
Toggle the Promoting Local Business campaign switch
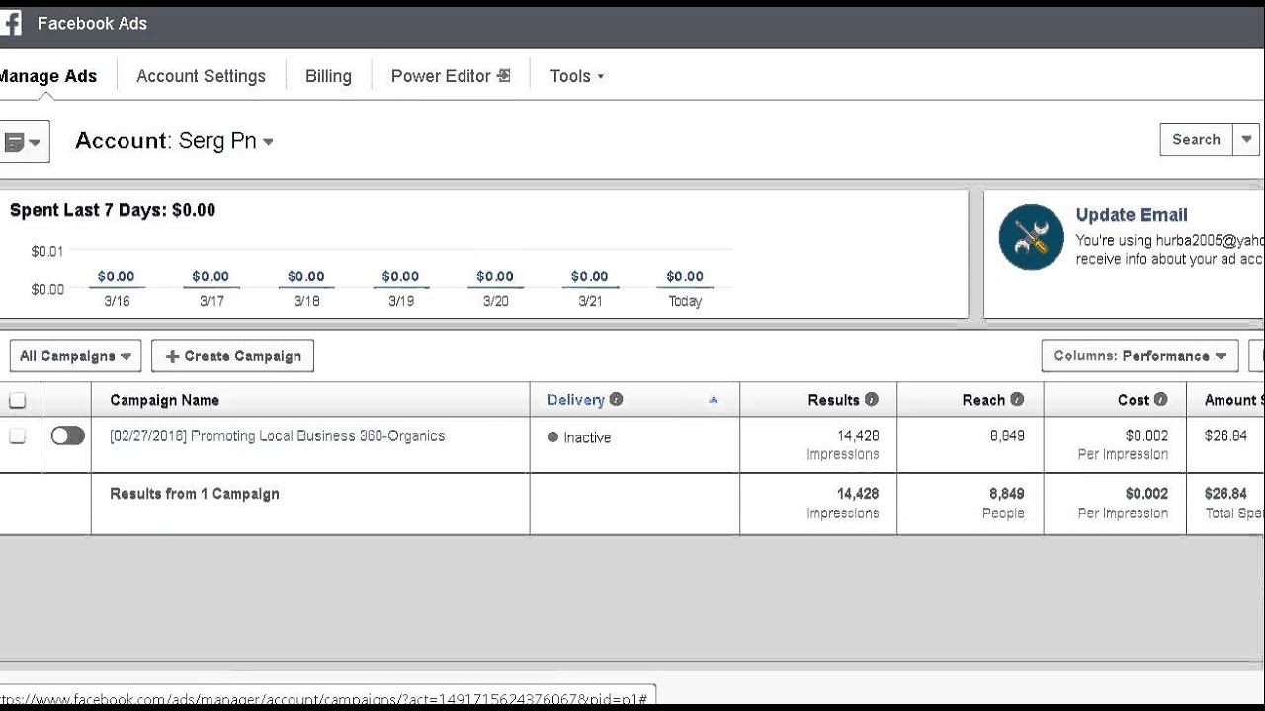[68, 435]
